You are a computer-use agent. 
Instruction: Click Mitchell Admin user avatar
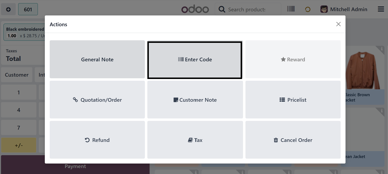point(324,9)
